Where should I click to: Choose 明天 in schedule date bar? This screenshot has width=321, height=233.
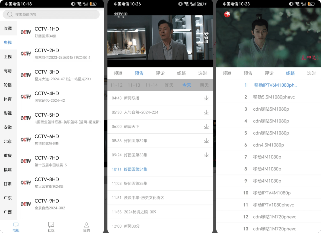coord(204,85)
